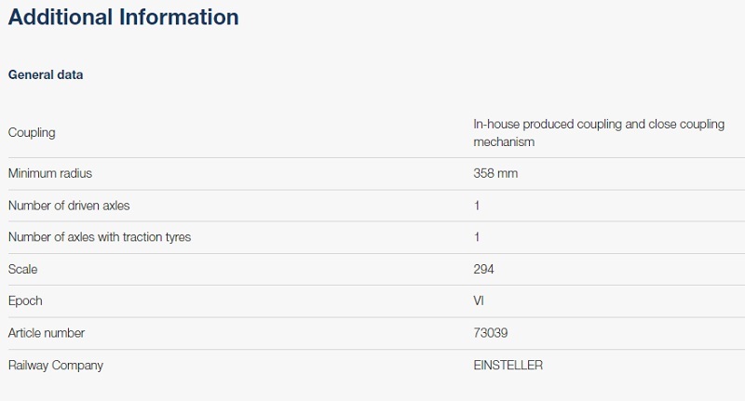
Task: Click the word 'Information' in the heading
Action: [177, 17]
